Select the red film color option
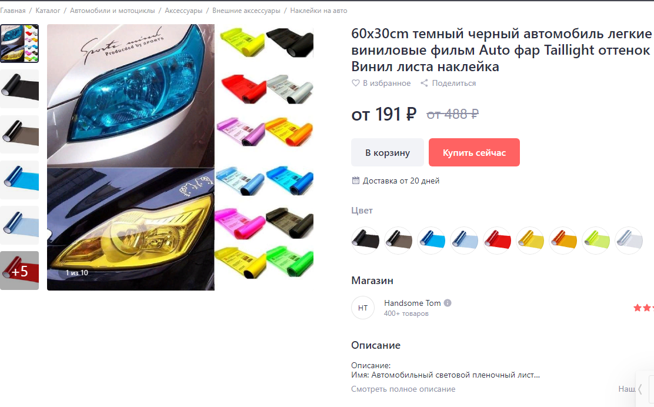The image size is (654, 407). [x=497, y=241]
